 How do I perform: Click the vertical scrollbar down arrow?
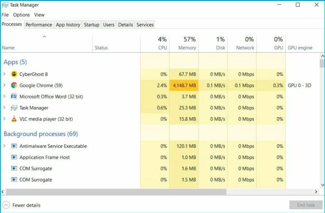(x=322, y=185)
